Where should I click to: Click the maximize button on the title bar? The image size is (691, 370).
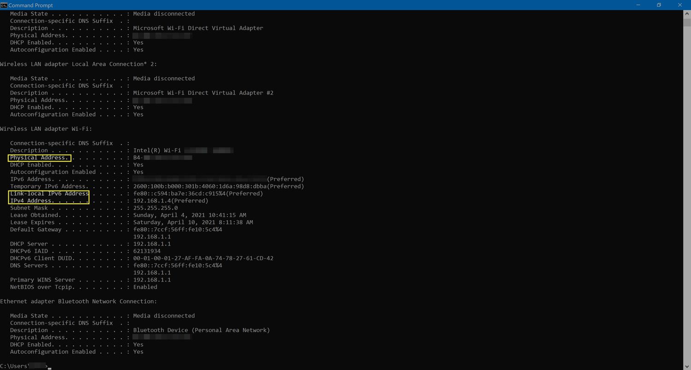tap(659, 5)
